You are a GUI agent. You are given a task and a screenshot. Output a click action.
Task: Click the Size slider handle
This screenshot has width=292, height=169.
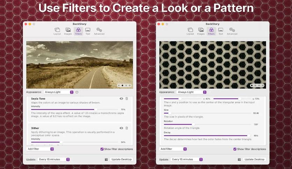[170, 113]
